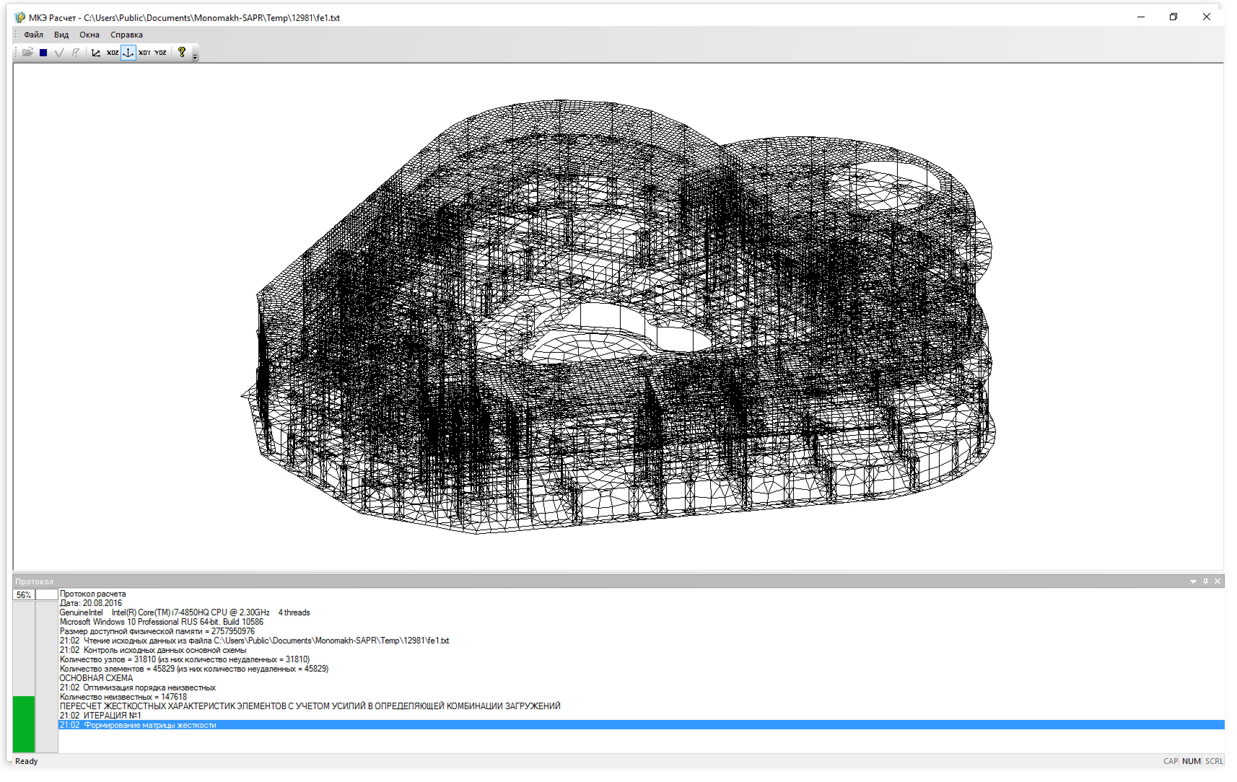Click the application icon in title bar
Viewport: 1237px width, 782px height.
click(x=20, y=18)
